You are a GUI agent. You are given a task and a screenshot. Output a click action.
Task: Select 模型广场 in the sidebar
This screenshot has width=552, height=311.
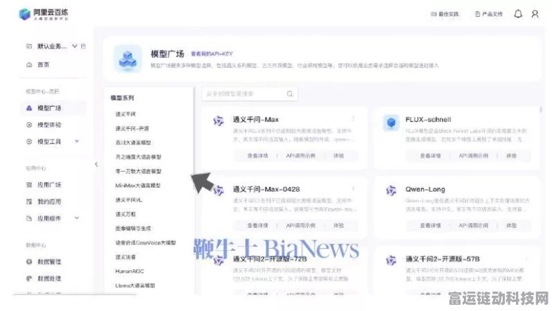(53, 108)
